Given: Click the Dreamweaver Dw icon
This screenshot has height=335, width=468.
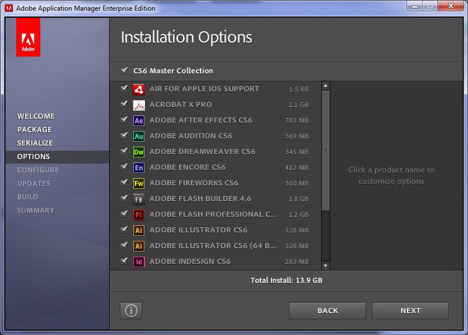Looking at the screenshot, I should 139,152.
